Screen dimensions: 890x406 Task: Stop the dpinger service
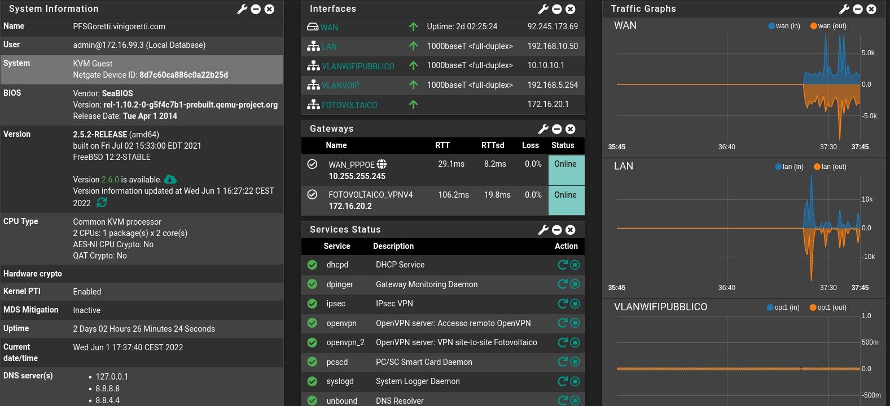click(575, 284)
